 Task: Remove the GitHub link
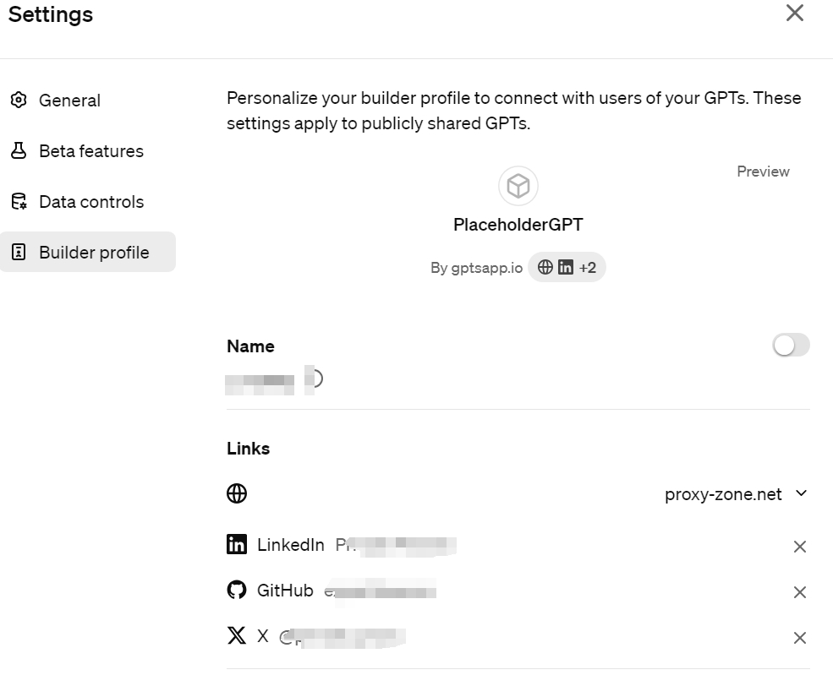click(800, 592)
